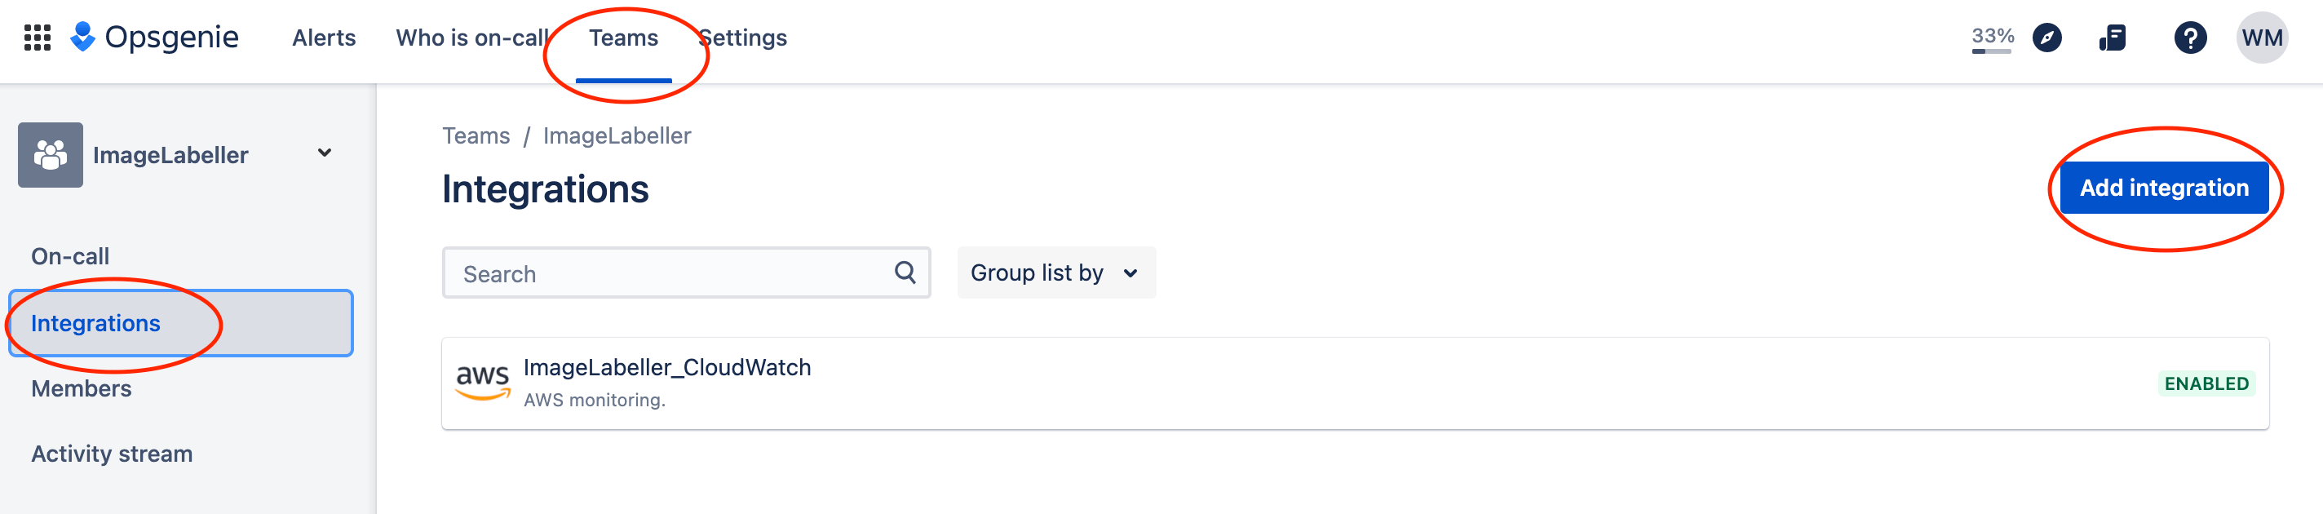Viewport: 2323px width, 514px height.
Task: Open the Group list by dropdown
Action: pos(1055,273)
